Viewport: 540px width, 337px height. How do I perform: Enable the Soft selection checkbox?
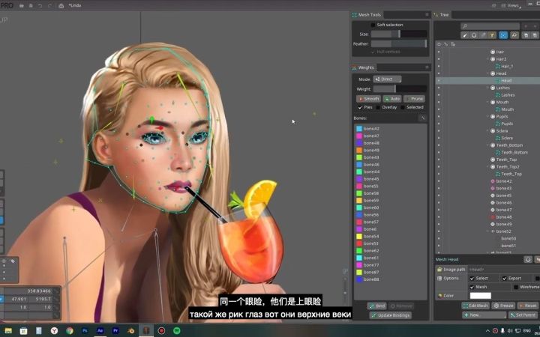[x=373, y=25]
